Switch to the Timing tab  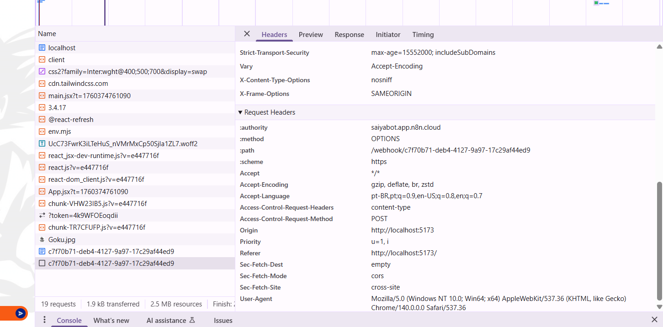(423, 35)
